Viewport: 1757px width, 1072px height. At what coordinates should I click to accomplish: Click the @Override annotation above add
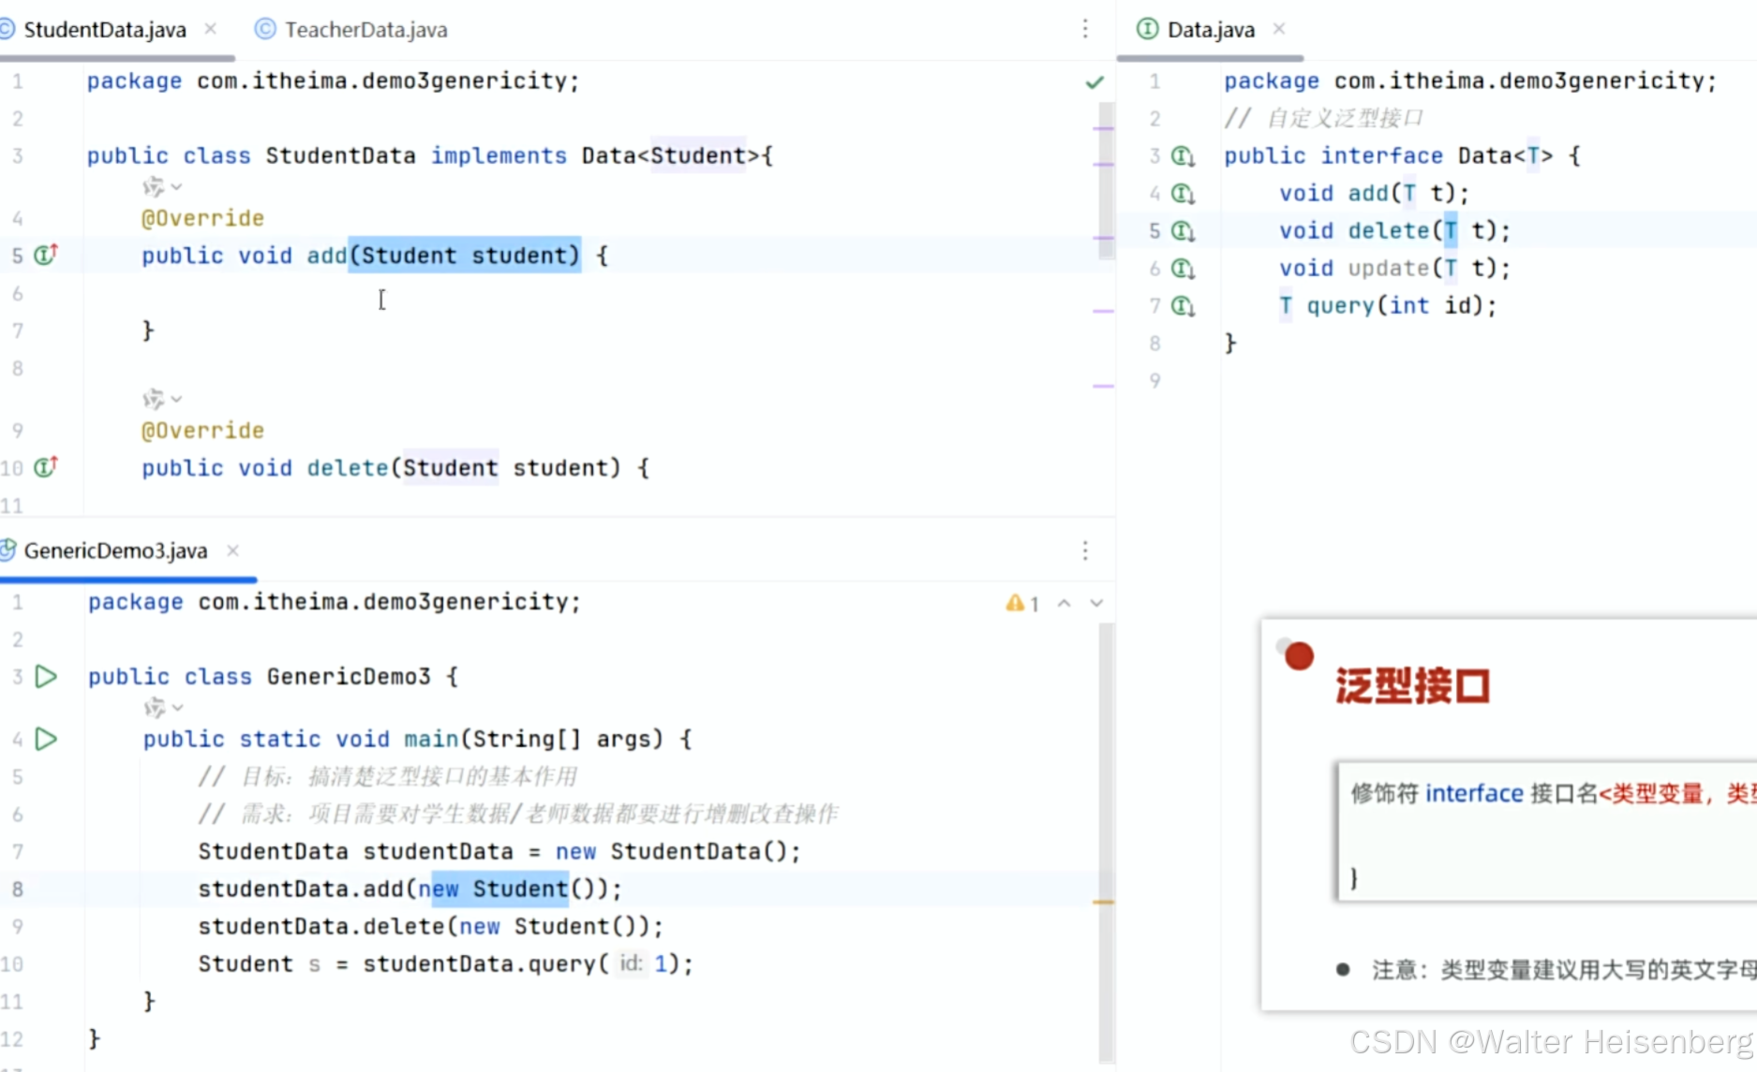(x=202, y=218)
